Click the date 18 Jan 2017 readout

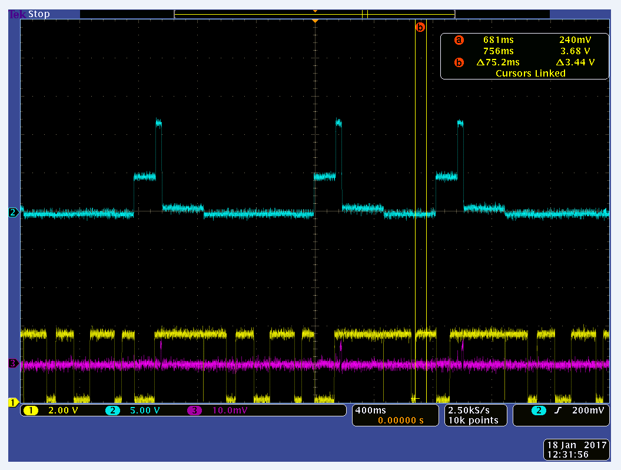[577, 445]
